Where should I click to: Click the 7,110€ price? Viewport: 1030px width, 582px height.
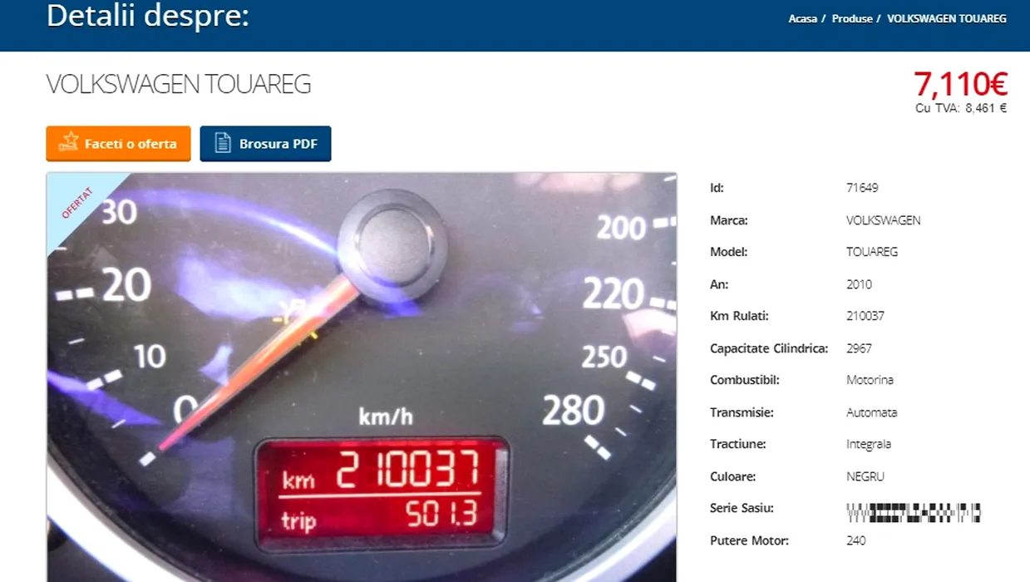pyautogui.click(x=960, y=84)
